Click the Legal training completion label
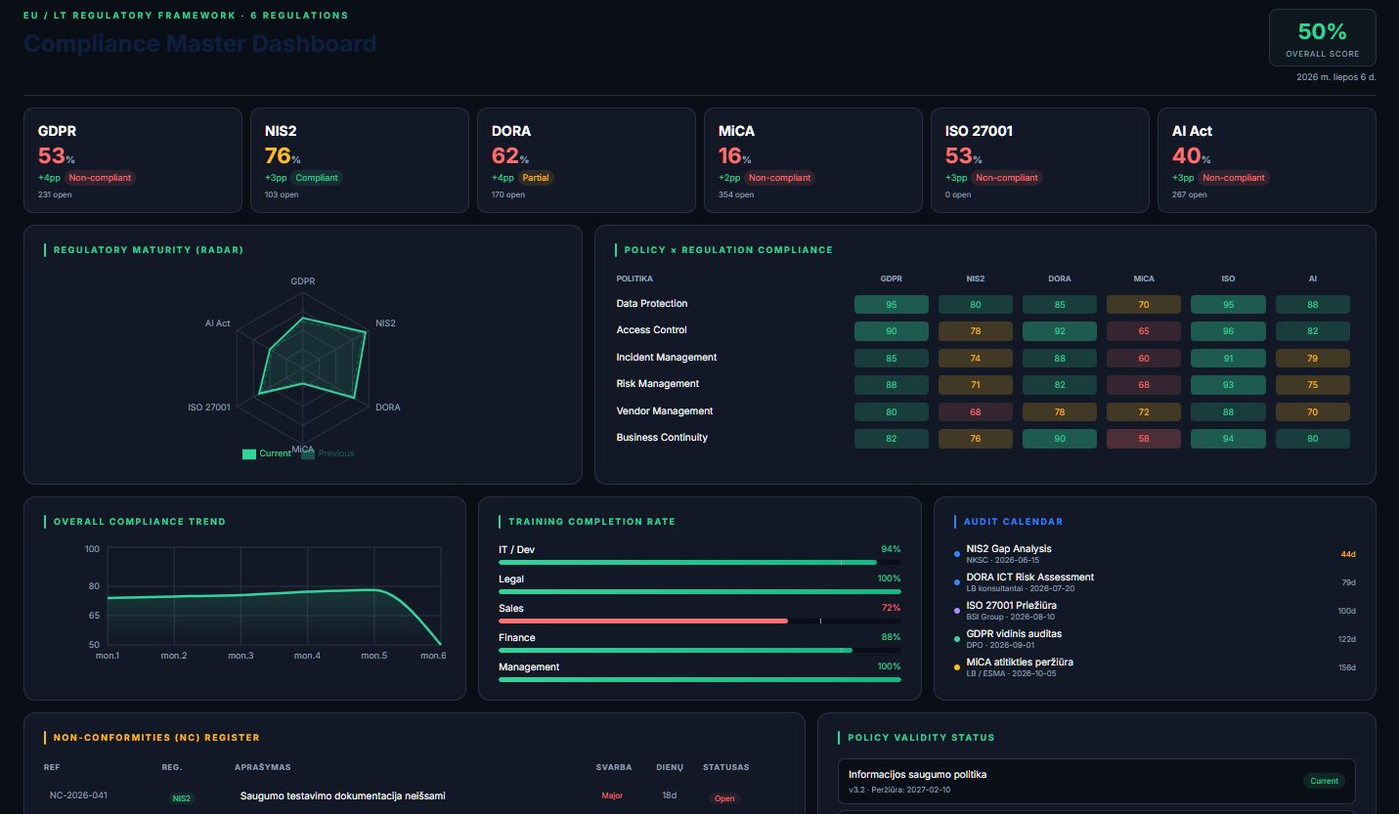Image resolution: width=1399 pixels, height=814 pixels. click(511, 579)
